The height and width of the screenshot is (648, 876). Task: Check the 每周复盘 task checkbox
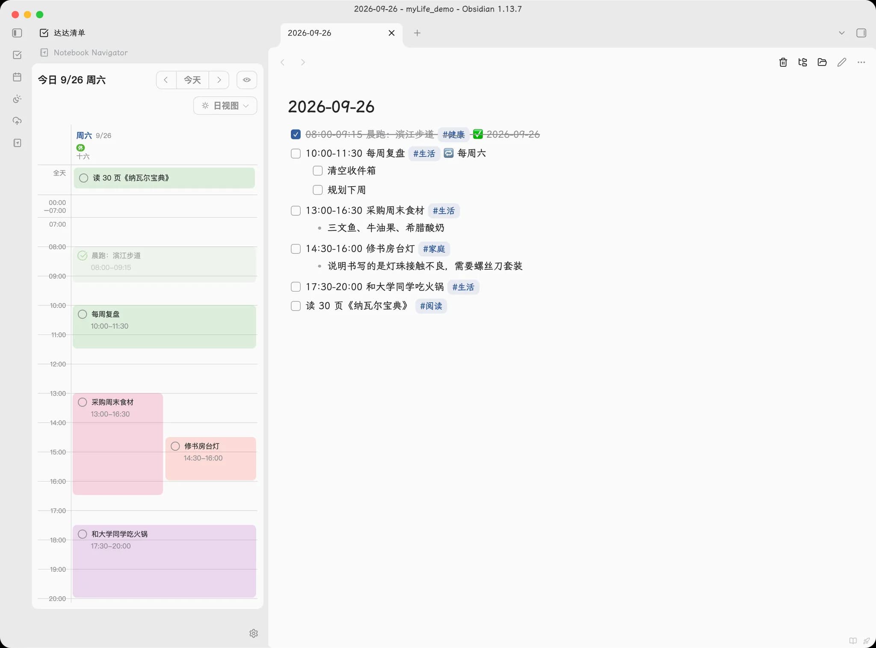(296, 154)
